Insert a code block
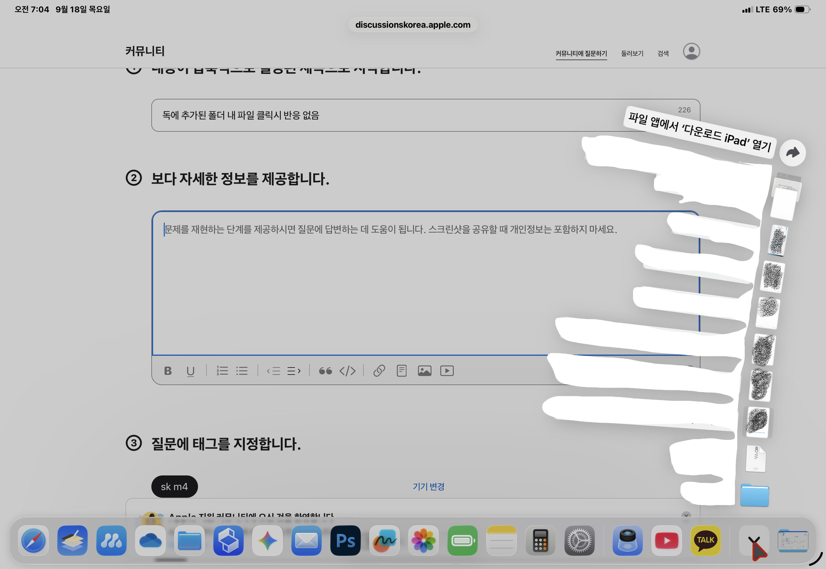 [347, 371]
